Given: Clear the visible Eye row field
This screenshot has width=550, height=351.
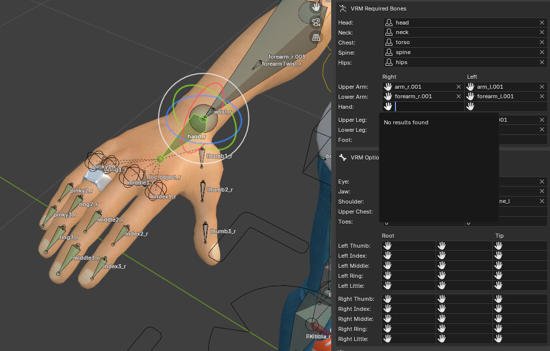Looking at the screenshot, I should pos(542,182).
